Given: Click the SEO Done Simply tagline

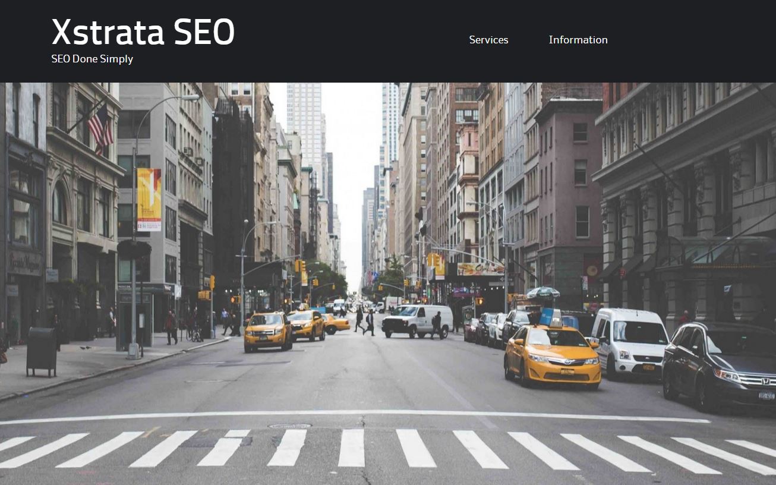Looking at the screenshot, I should [x=92, y=59].
